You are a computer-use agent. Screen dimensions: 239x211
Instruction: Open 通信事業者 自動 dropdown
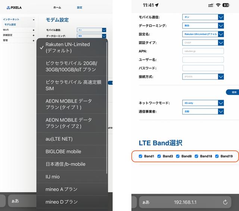[203, 111]
